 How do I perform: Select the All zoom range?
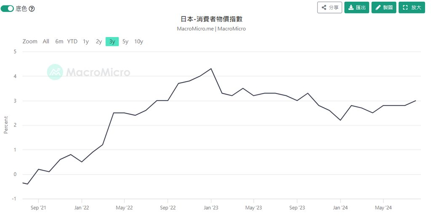click(x=46, y=41)
